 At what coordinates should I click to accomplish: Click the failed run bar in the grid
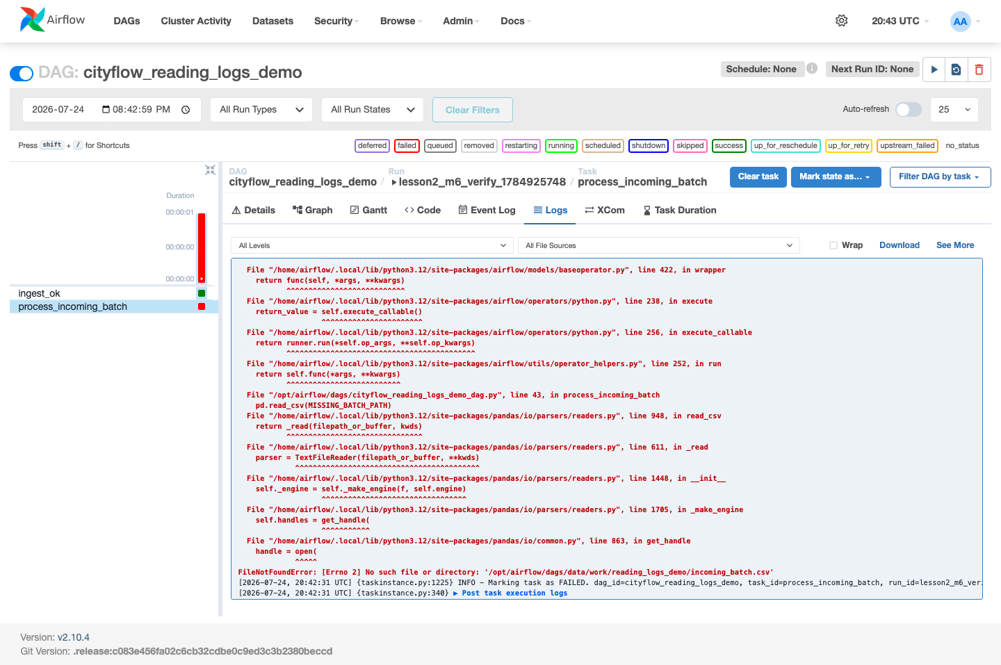(202, 247)
